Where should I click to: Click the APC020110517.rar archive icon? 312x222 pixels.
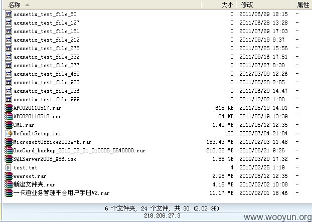(x=9, y=108)
